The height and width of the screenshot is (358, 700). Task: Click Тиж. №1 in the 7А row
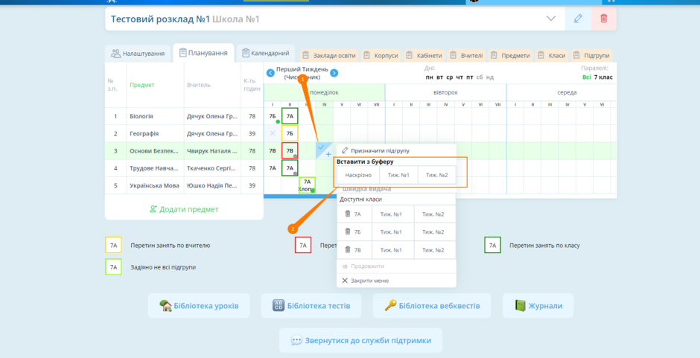click(x=393, y=214)
